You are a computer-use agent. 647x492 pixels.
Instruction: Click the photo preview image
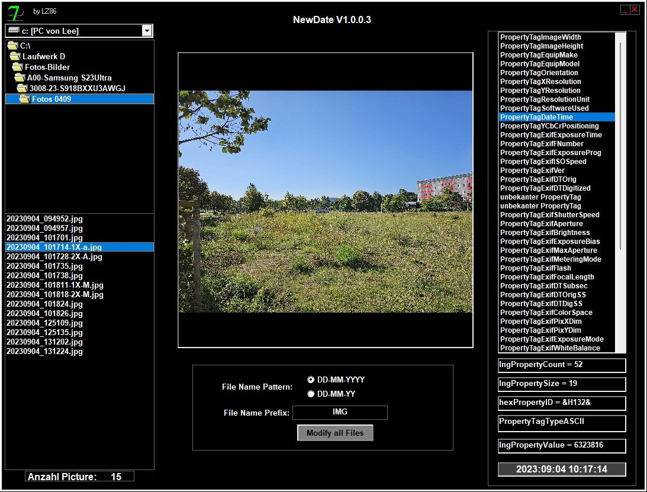pyautogui.click(x=326, y=201)
